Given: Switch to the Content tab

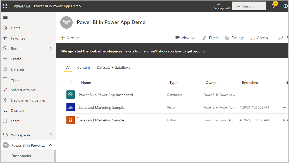Looking at the screenshot, I should tap(83, 67).
